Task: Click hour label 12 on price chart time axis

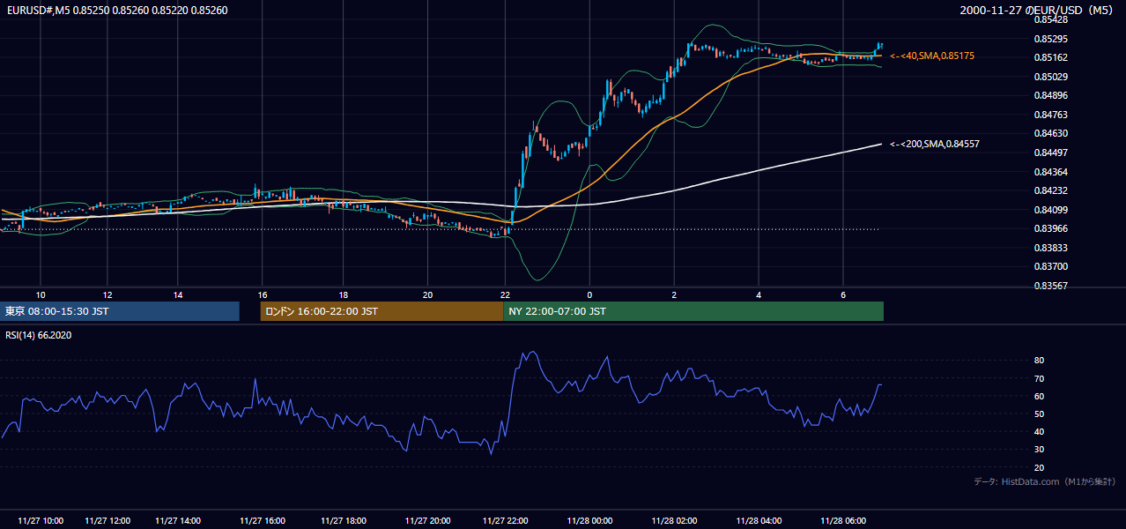Action: (x=107, y=294)
